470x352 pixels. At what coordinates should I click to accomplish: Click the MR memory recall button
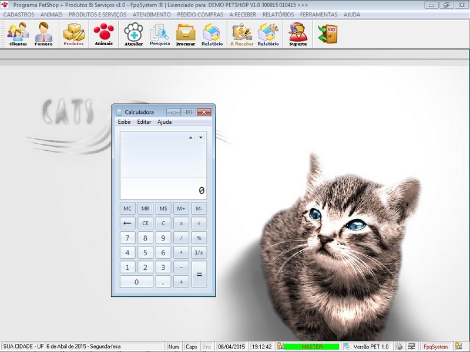(x=145, y=208)
